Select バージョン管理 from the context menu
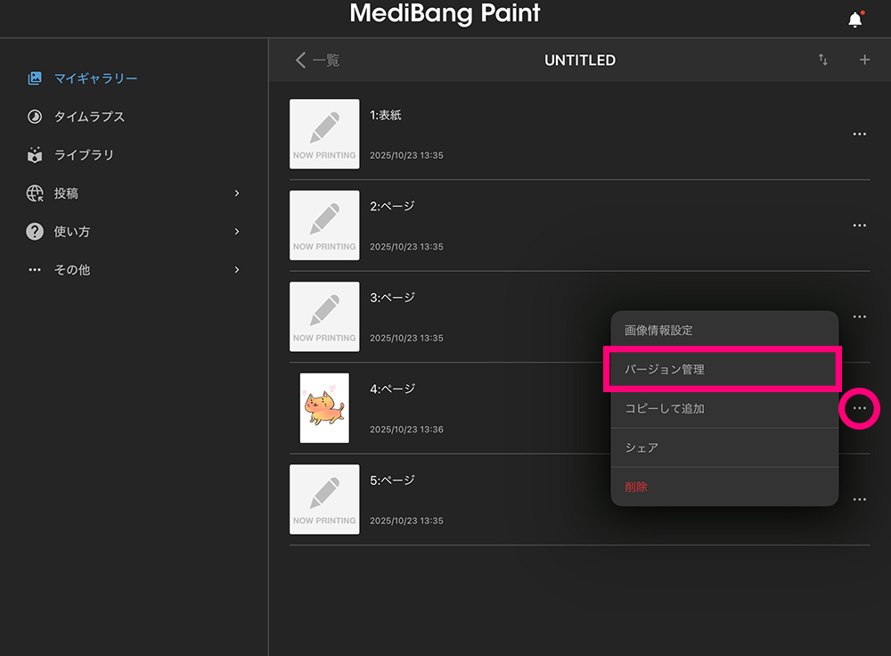891x656 pixels. tap(723, 369)
